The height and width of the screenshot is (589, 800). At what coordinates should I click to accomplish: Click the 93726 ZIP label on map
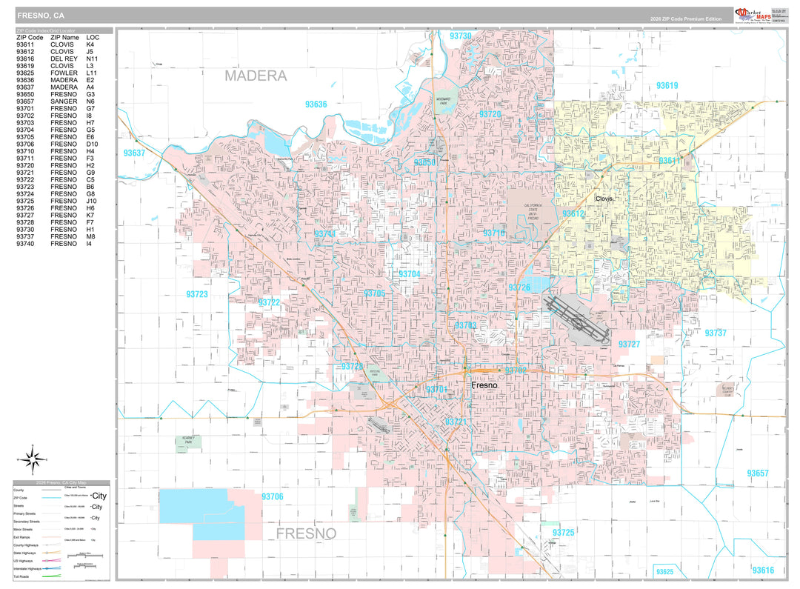[x=519, y=288]
